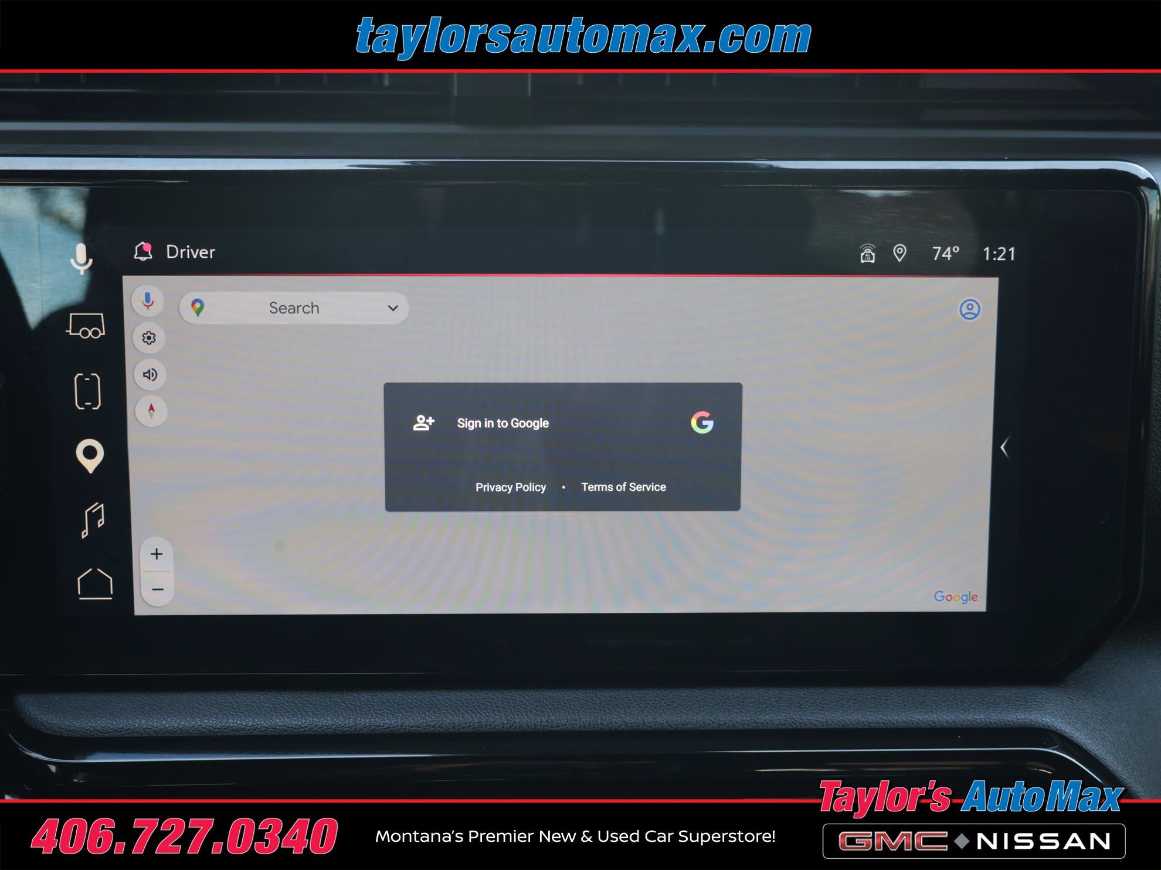
Task: Select the Driver profile label
Action: (191, 252)
